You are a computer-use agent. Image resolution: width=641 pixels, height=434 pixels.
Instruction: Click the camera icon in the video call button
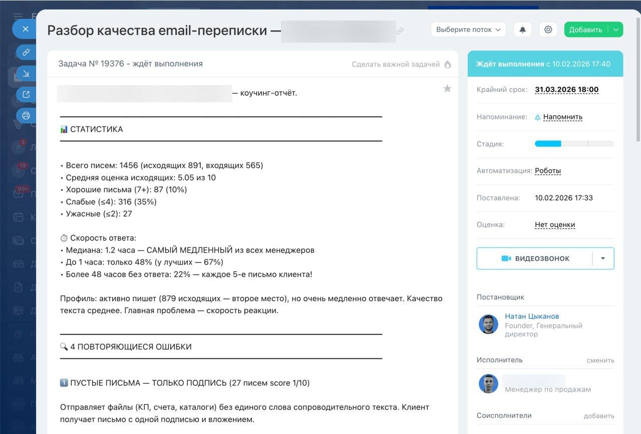point(506,259)
